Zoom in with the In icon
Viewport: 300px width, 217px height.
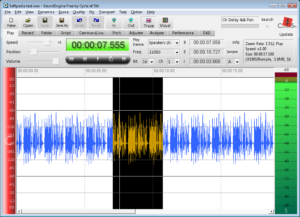(114, 22)
